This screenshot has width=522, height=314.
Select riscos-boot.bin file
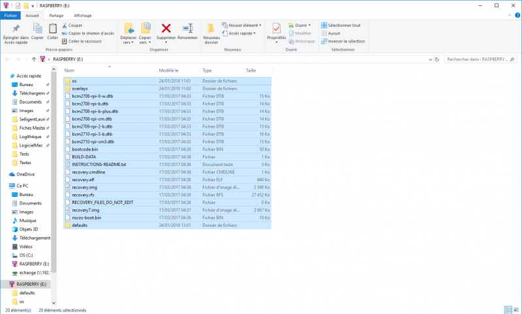pyautogui.click(x=167, y=218)
